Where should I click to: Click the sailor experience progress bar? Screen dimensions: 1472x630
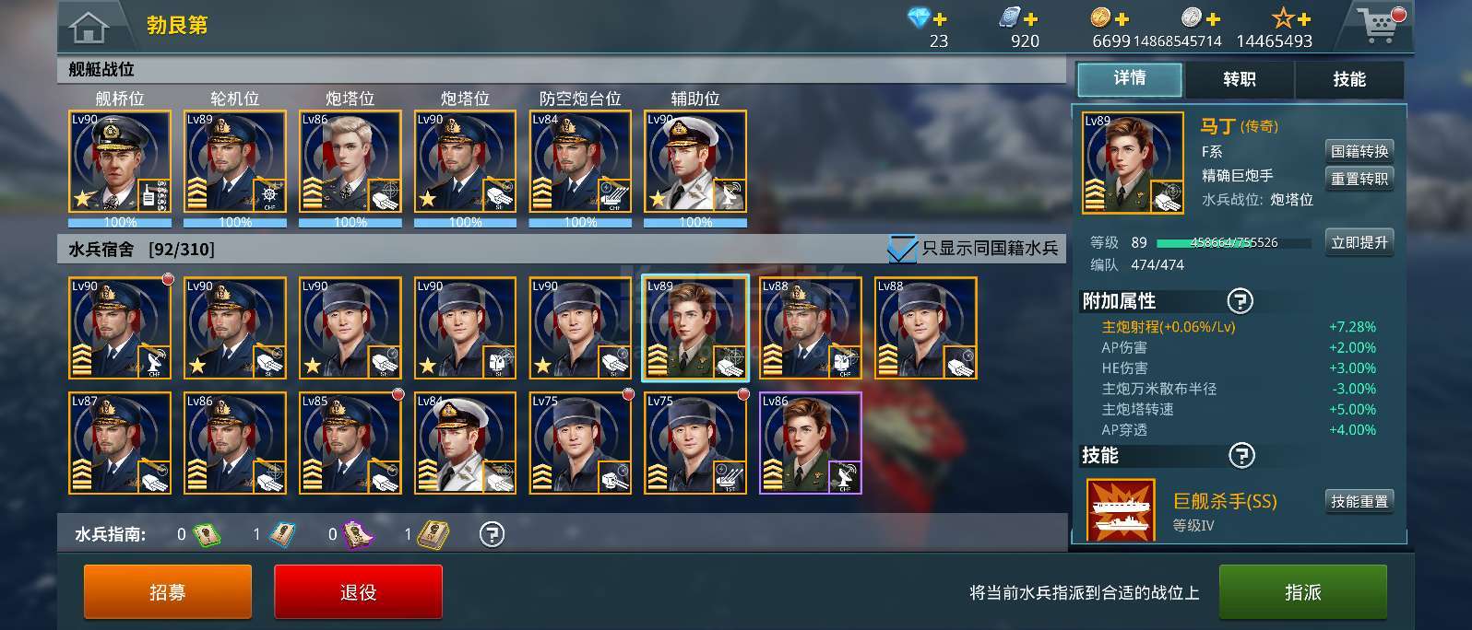[1234, 243]
